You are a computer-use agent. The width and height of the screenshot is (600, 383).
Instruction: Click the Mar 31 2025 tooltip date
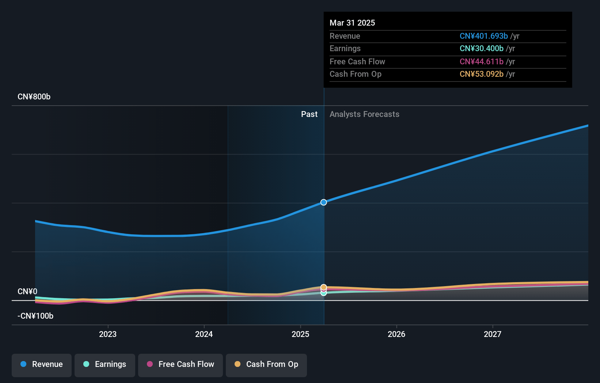click(352, 23)
